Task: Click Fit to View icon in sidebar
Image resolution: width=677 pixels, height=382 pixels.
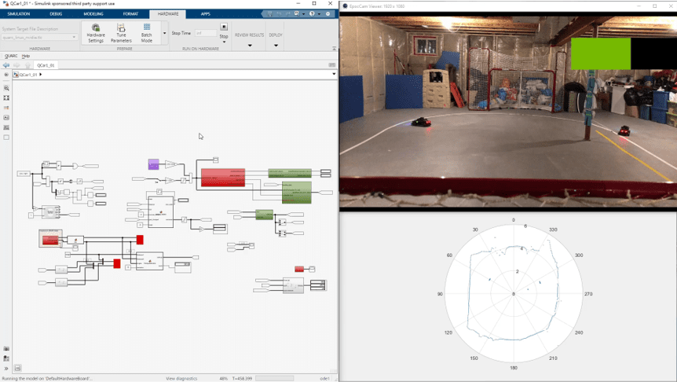Action: point(6,97)
